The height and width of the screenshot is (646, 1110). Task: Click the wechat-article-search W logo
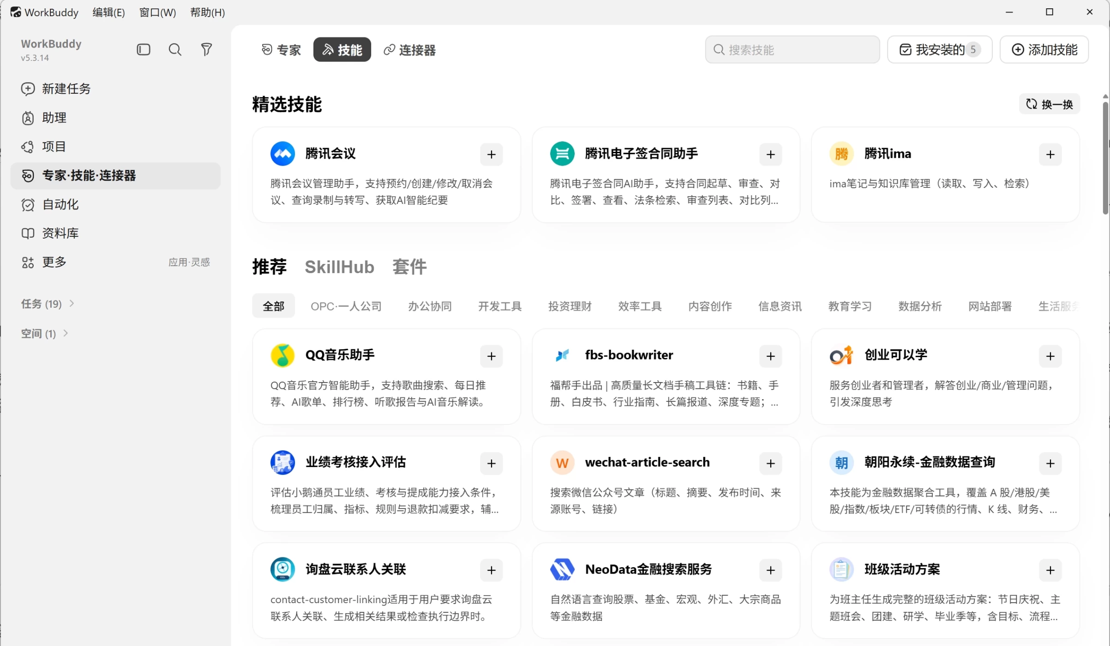point(562,462)
